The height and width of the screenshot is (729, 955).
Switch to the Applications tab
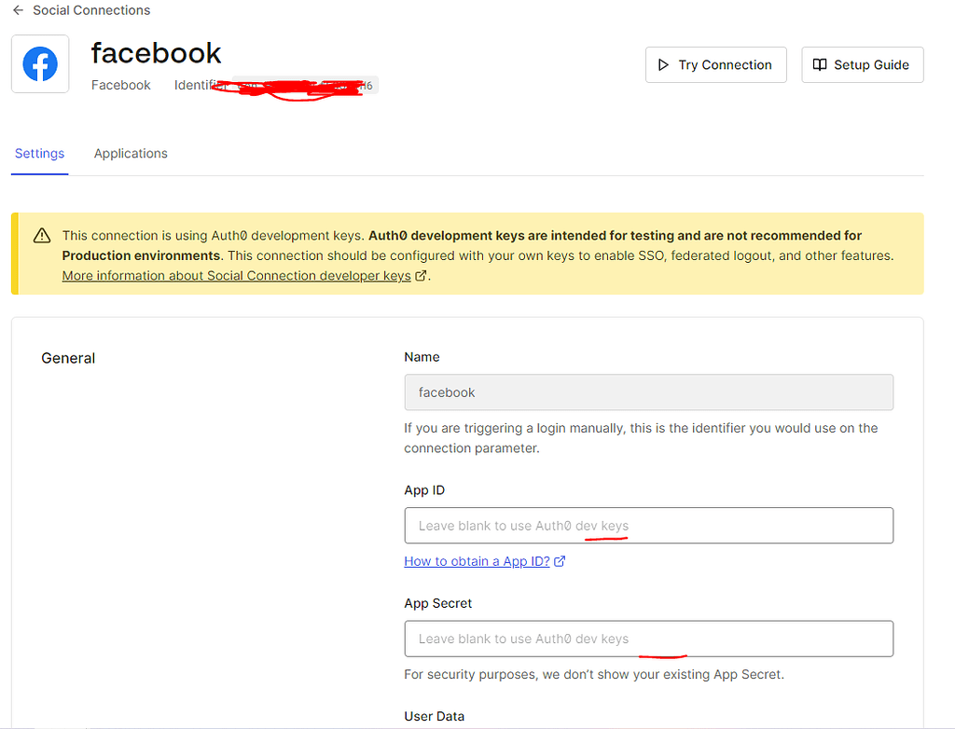point(131,154)
